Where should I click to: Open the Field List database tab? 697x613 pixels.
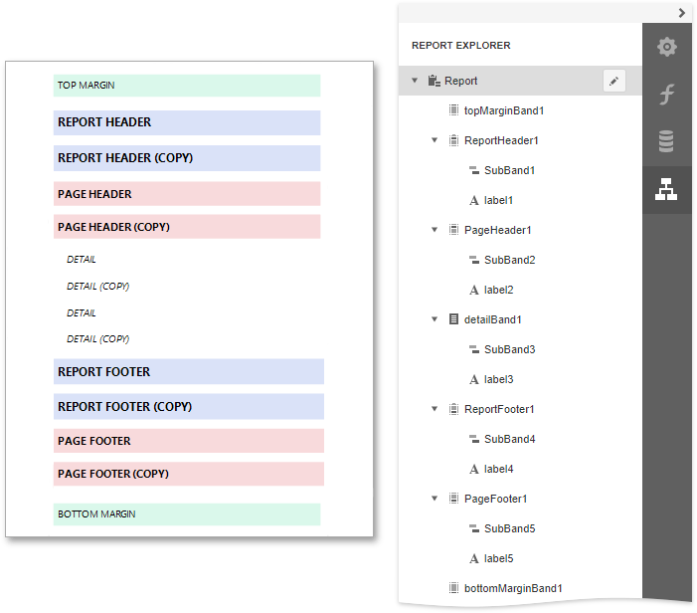(666, 142)
